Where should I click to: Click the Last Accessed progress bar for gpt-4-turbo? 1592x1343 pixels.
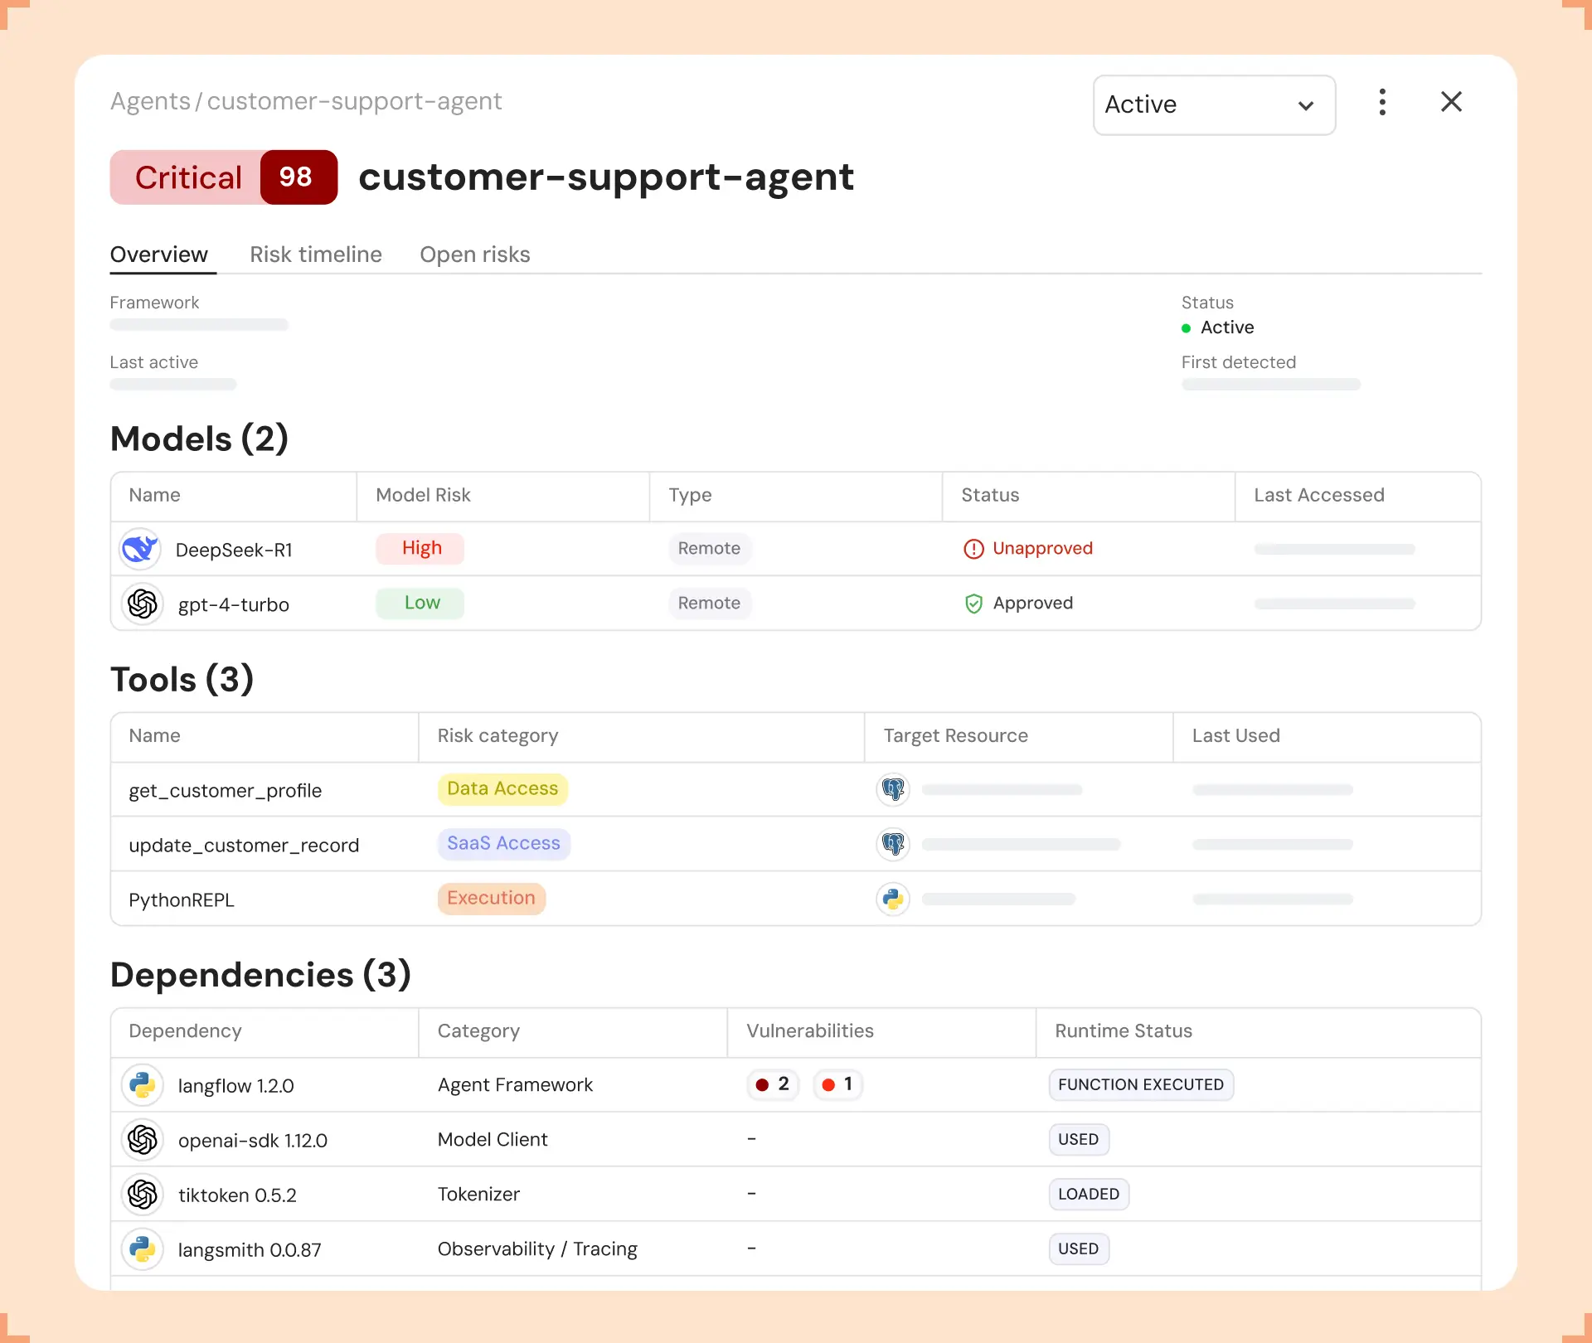point(1333,604)
